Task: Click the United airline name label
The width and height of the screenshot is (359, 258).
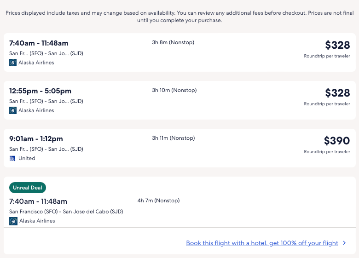Action: click(x=27, y=158)
